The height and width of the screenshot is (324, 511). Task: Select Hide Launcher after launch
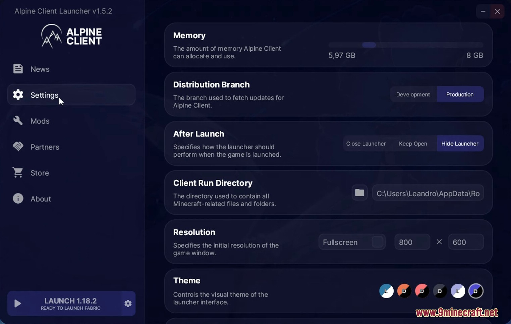460,144
